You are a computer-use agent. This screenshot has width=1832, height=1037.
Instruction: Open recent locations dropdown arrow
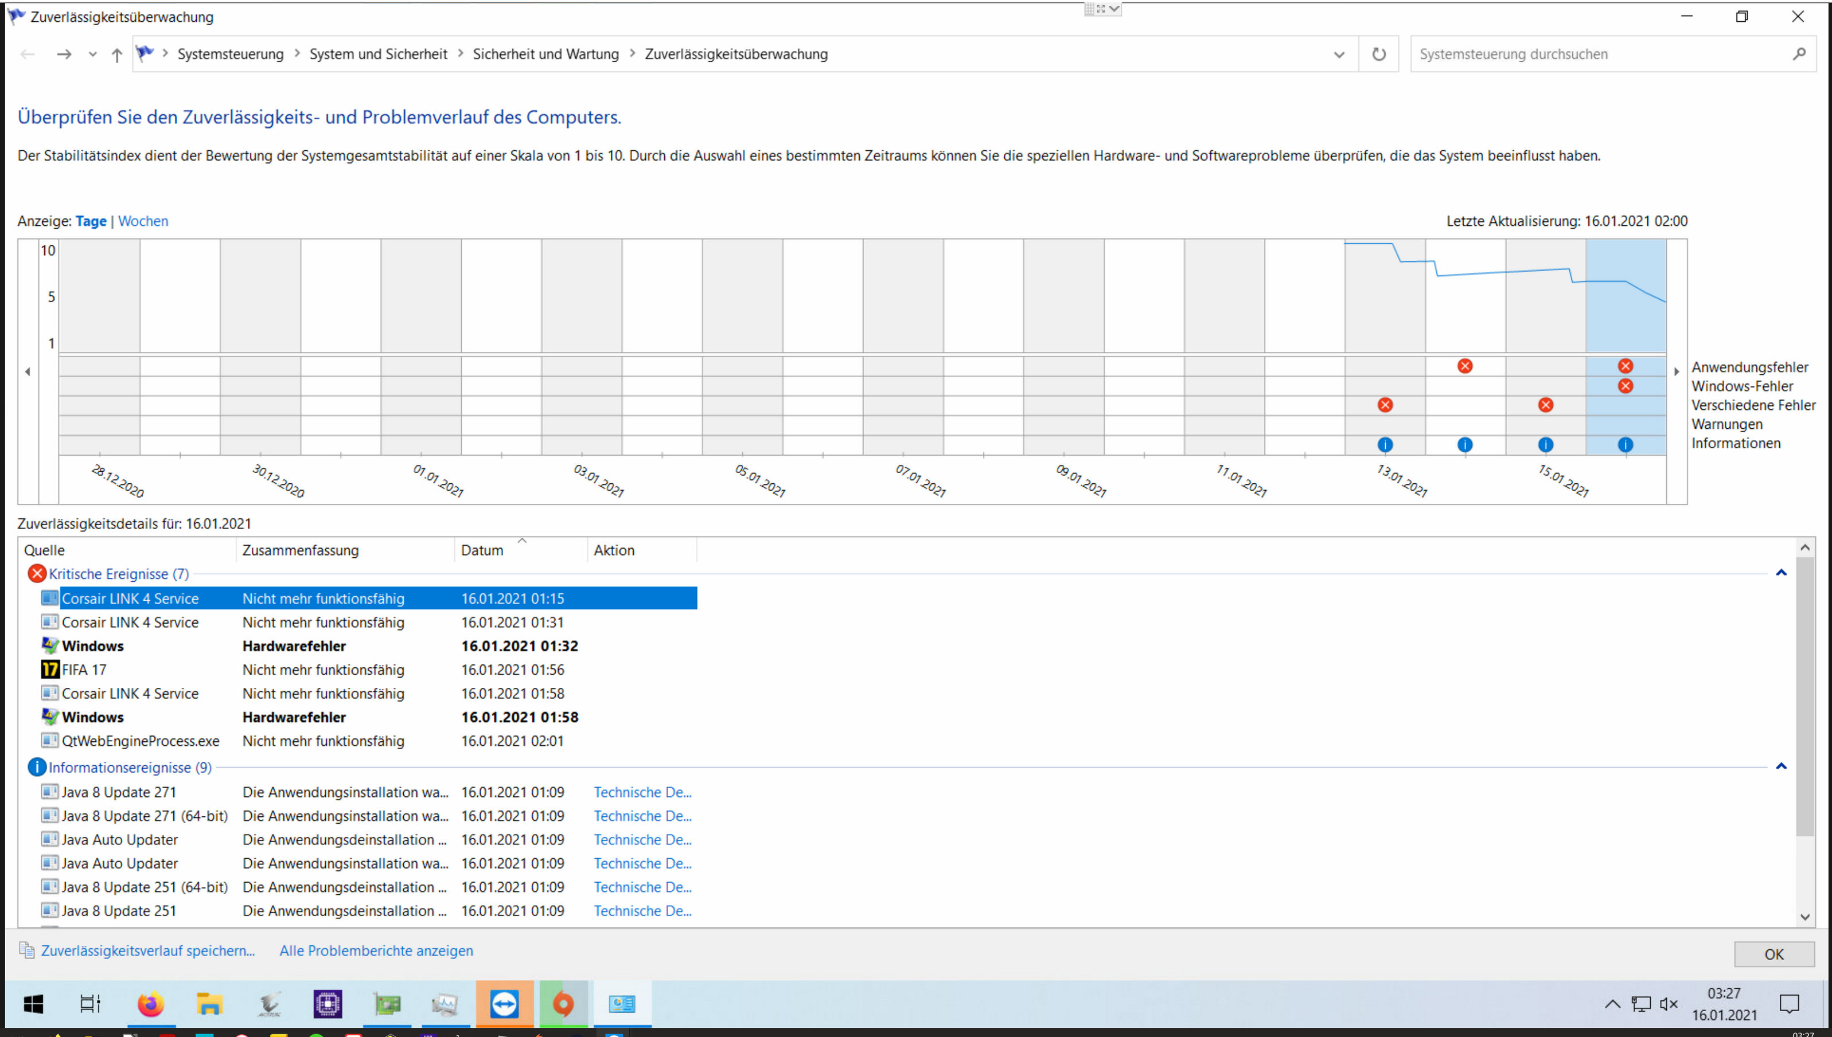pos(93,54)
